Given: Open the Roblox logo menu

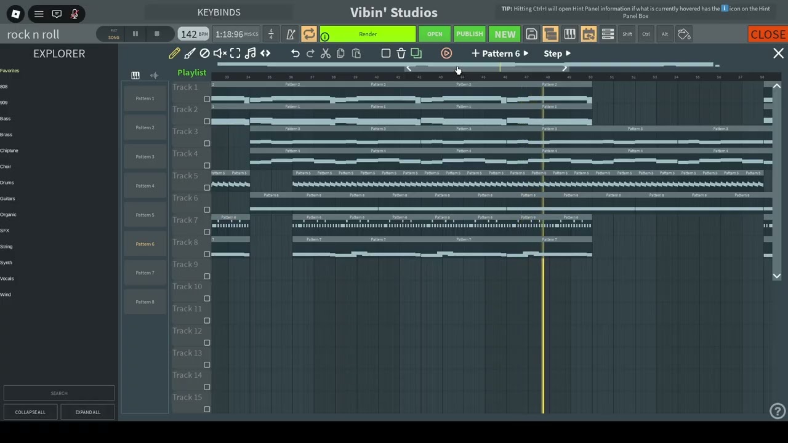Looking at the screenshot, I should tap(16, 14).
